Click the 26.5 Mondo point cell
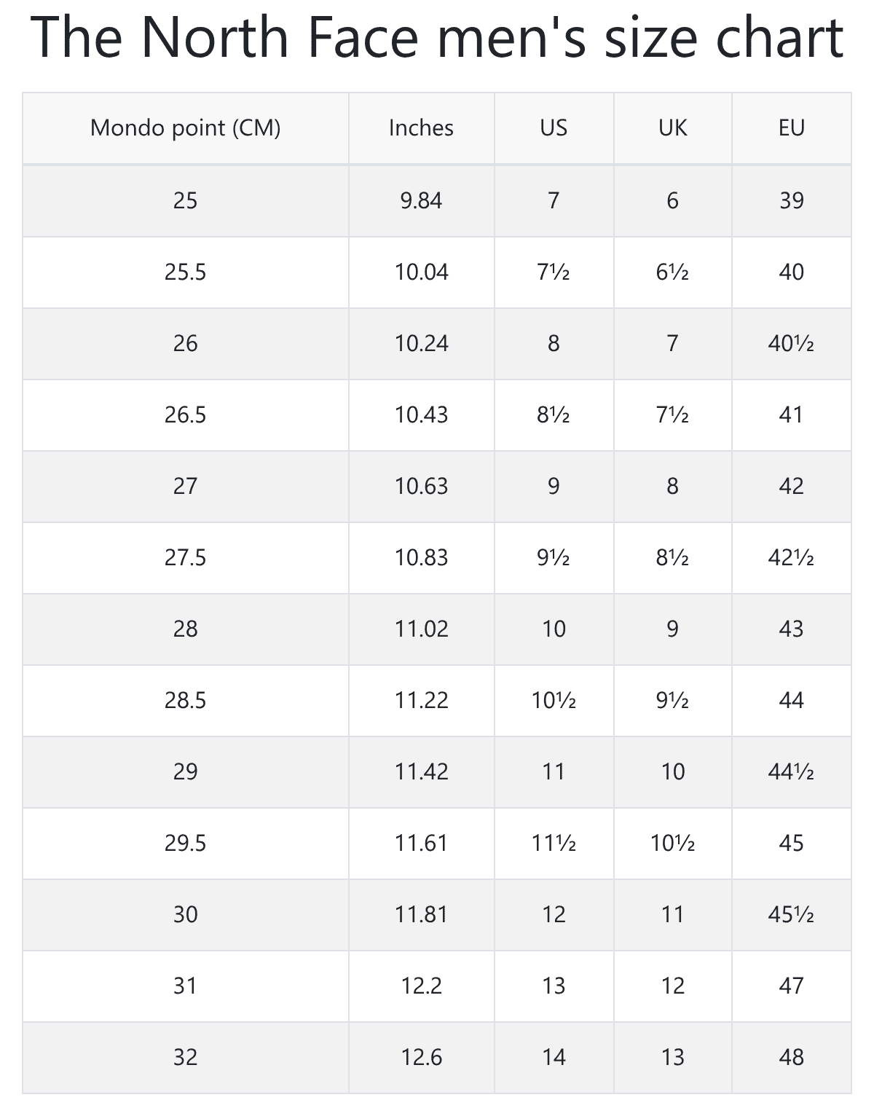 185,414
